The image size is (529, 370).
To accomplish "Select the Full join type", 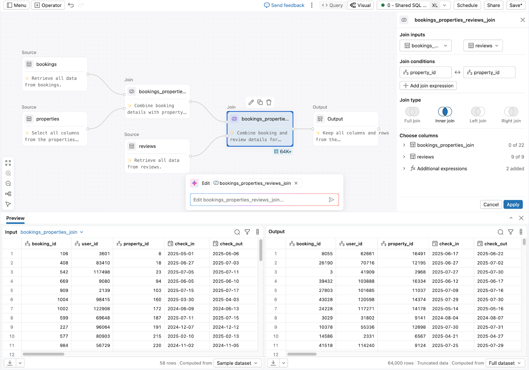I will 412,112.
